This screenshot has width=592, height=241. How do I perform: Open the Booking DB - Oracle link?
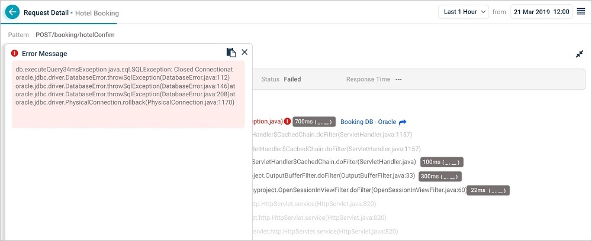368,122
